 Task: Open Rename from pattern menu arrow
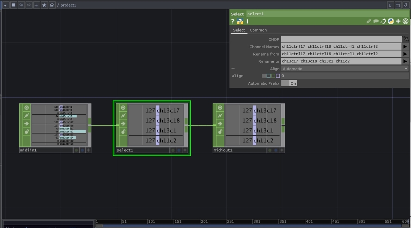tap(406, 54)
